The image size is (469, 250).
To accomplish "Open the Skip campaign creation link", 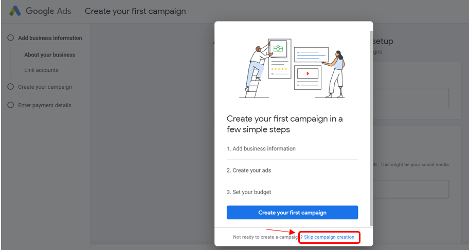I will click(x=329, y=237).
